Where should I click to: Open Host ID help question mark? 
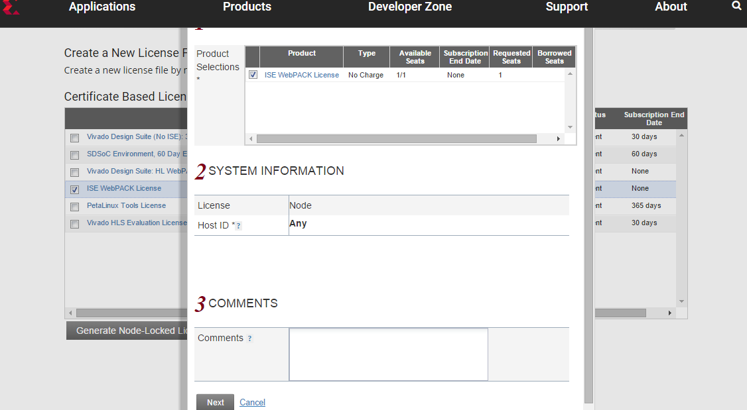[x=239, y=226]
